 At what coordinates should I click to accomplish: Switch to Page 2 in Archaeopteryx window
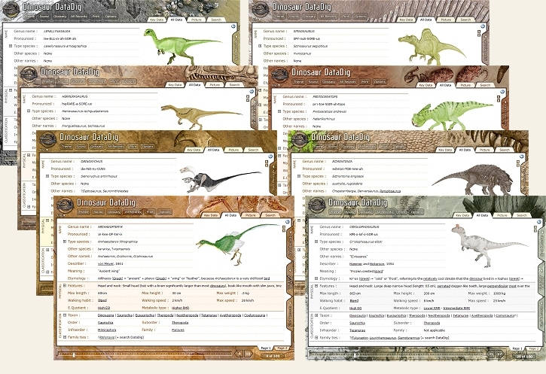(282, 348)
